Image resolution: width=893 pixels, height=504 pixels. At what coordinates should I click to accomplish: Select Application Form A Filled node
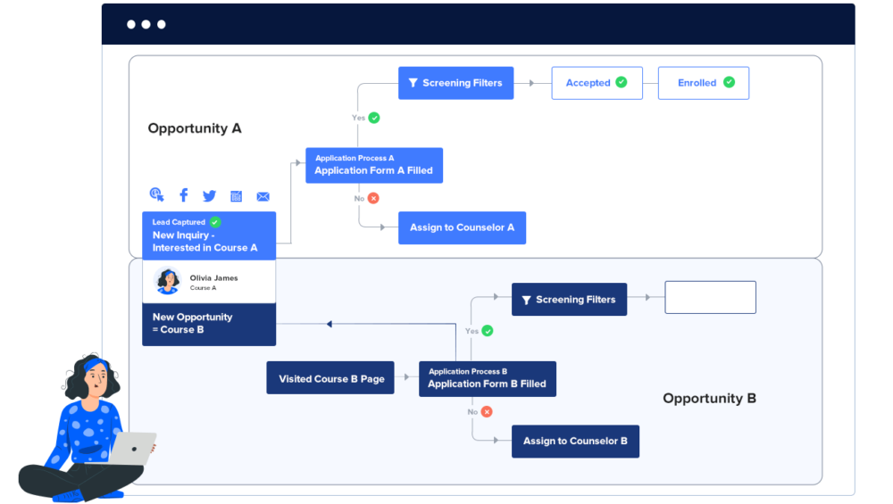(373, 165)
